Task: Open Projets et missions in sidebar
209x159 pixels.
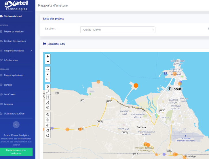Action: [14, 32]
